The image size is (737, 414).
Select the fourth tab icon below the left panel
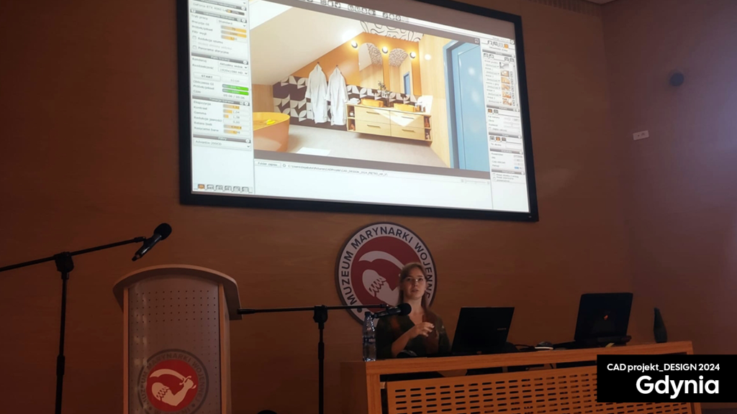pyautogui.click(x=228, y=188)
